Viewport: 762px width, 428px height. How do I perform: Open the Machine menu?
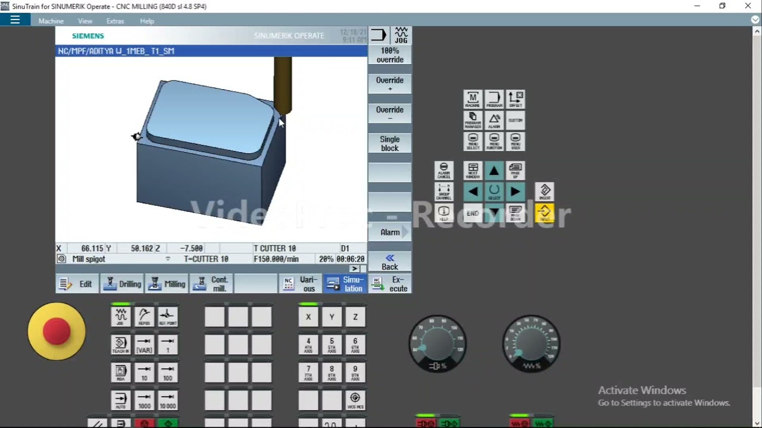[51, 21]
